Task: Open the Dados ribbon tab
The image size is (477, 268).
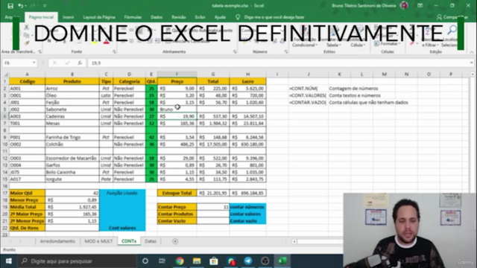Action: [157, 17]
